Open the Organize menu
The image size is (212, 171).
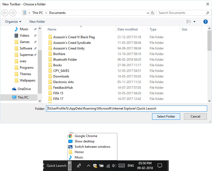coord(13,22)
